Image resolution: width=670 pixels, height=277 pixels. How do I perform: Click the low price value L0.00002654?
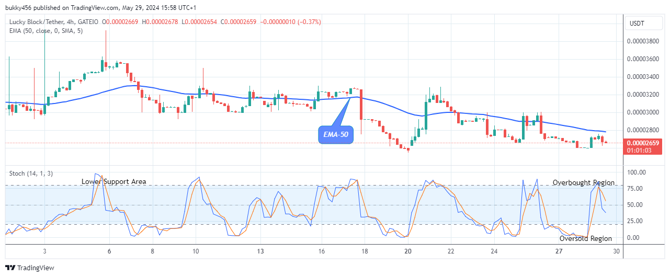[x=200, y=22]
